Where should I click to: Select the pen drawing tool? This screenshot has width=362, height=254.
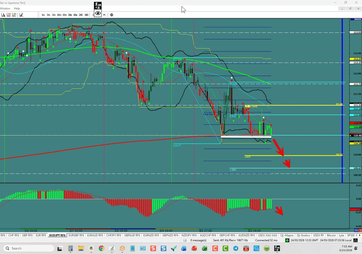coord(21,14)
